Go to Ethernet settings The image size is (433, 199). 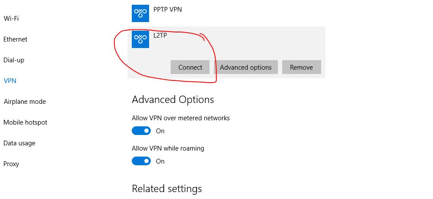click(x=16, y=39)
